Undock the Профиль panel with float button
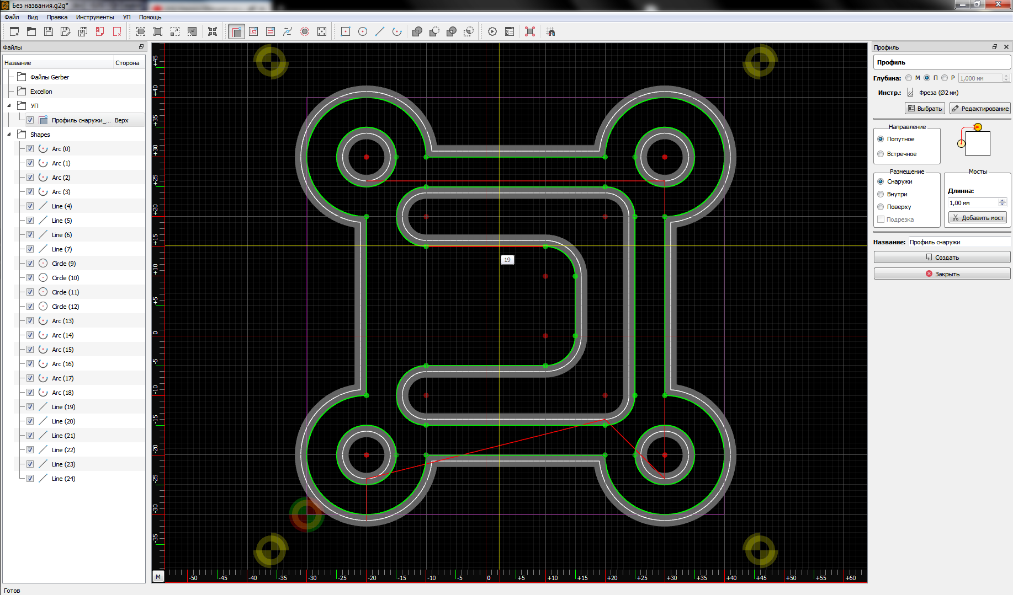 995,47
